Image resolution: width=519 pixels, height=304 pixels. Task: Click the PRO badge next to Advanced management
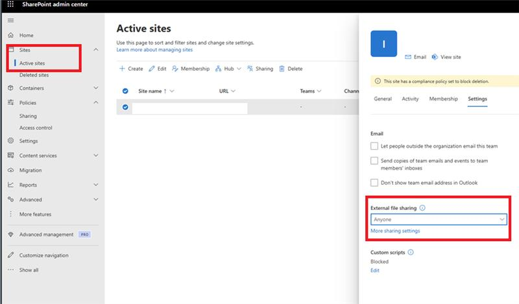click(84, 234)
